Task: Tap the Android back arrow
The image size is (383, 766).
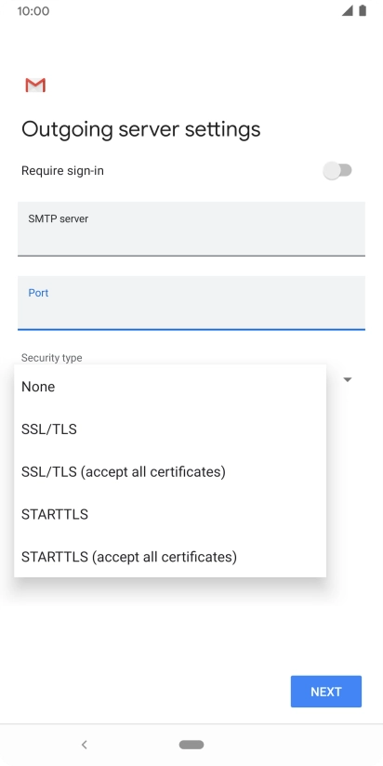Action: tap(84, 744)
